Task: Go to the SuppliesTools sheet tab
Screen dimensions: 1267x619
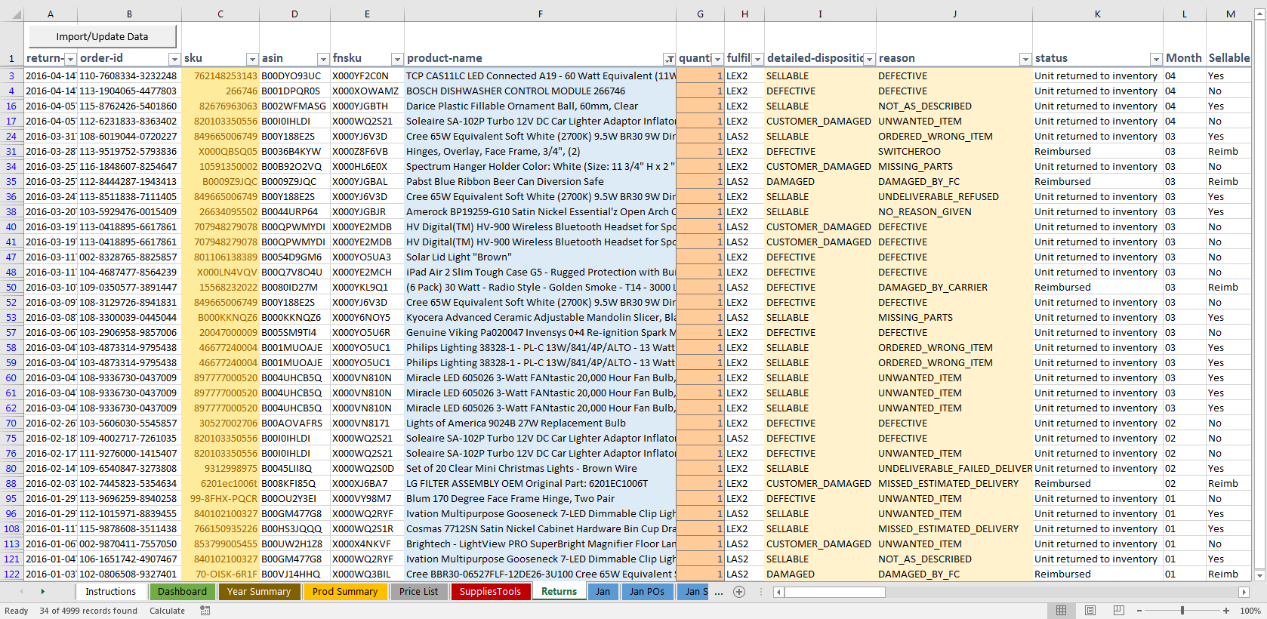Action: 490,592
